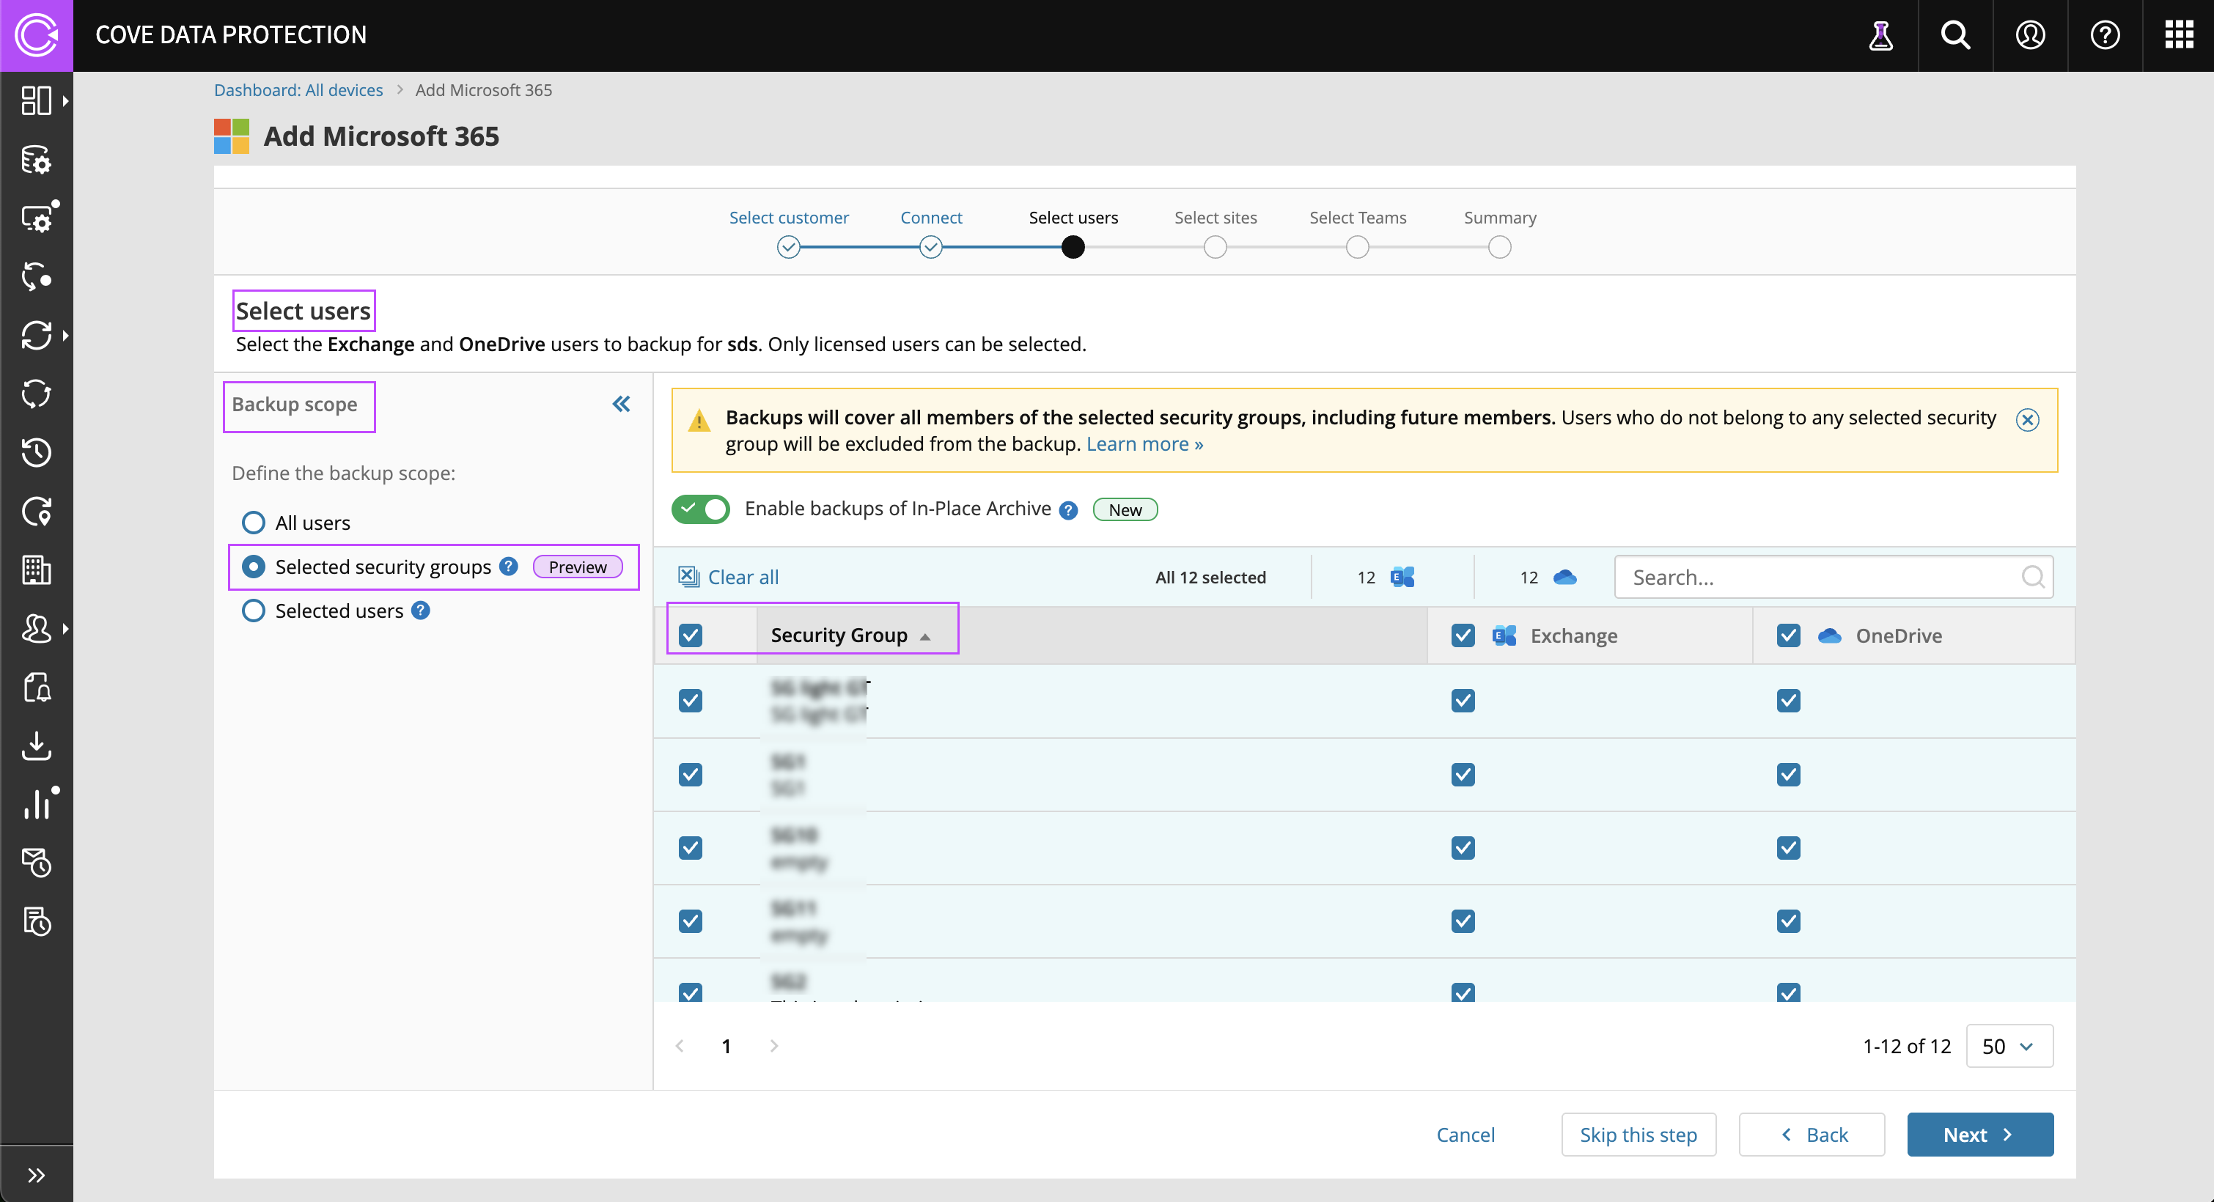Click the search magnifier in header
This screenshot has height=1202, width=2214.
tap(1954, 35)
